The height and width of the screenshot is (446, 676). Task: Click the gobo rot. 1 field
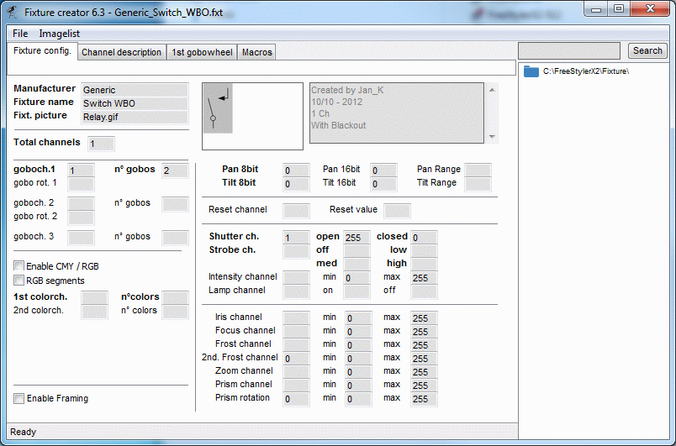(x=81, y=184)
